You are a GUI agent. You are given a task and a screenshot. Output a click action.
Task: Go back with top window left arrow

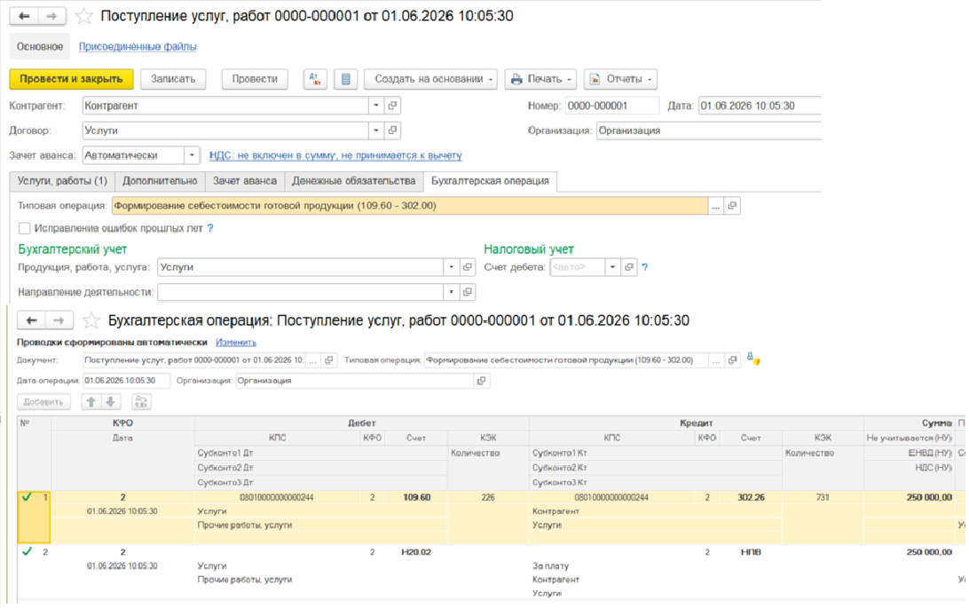coord(24,16)
